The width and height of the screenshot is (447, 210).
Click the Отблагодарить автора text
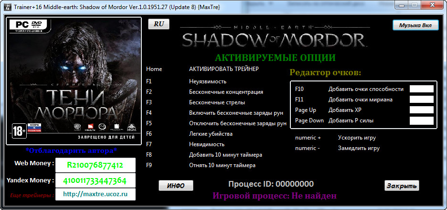tap(71, 150)
